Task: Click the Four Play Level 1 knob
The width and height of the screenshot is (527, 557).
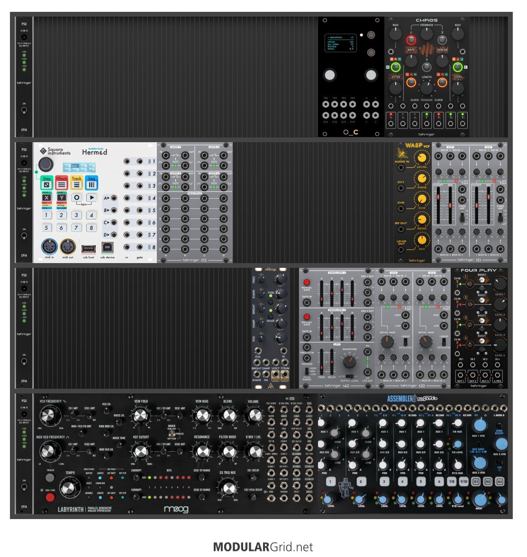Action: tap(500, 283)
